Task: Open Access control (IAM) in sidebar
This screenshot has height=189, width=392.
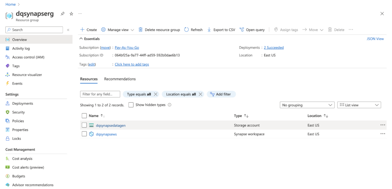Action: click(28, 57)
